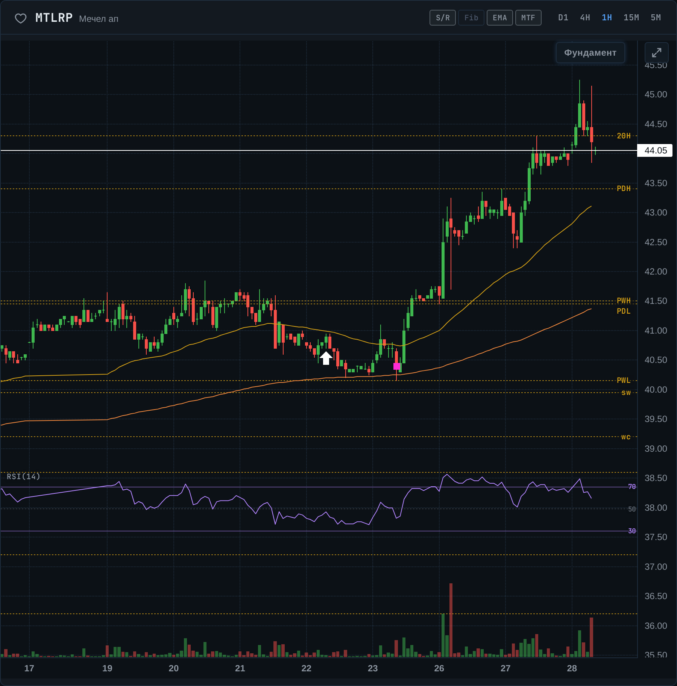677x686 pixels.
Task: Click the 20H level label
Action: 624,136
